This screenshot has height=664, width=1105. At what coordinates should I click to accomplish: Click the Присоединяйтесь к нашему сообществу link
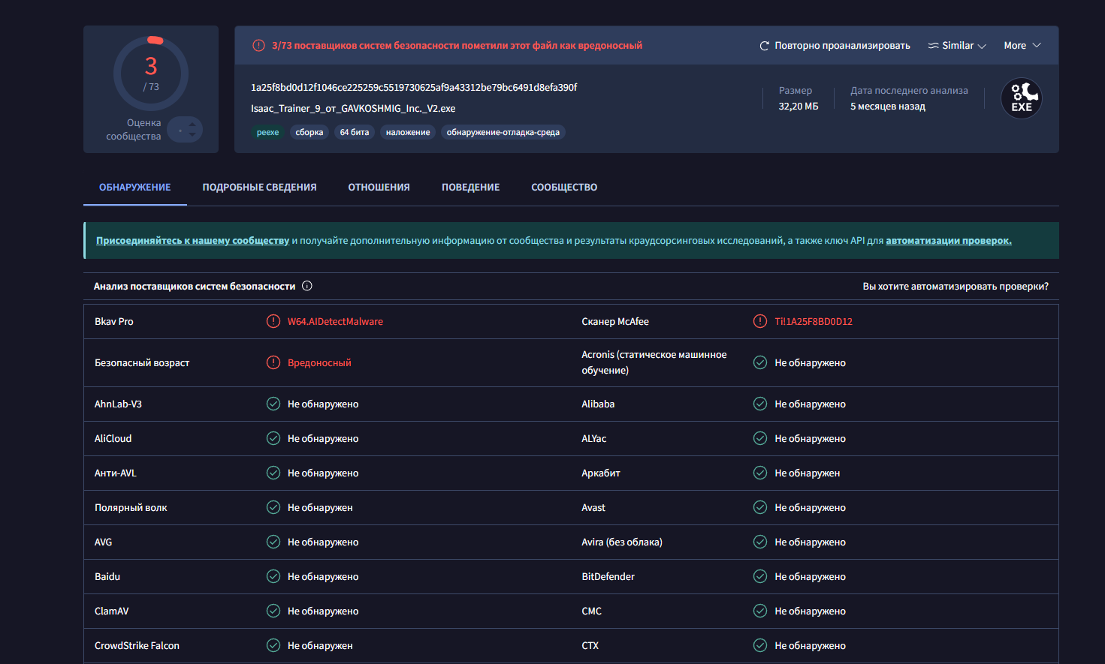(x=192, y=241)
